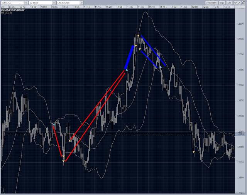
Task: Click the 12:15 time axis label
Action: click(227, 7)
